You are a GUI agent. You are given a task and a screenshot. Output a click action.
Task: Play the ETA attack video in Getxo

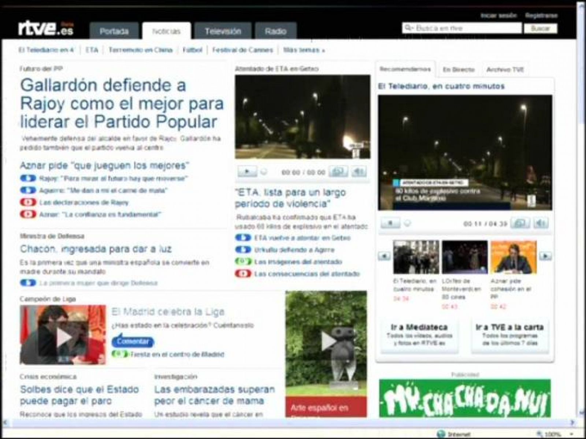coord(247,170)
